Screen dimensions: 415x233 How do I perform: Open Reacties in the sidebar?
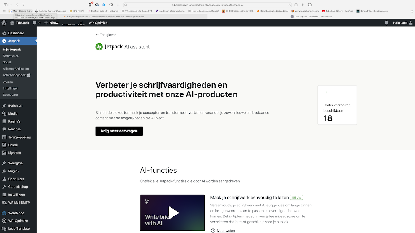tap(18, 129)
